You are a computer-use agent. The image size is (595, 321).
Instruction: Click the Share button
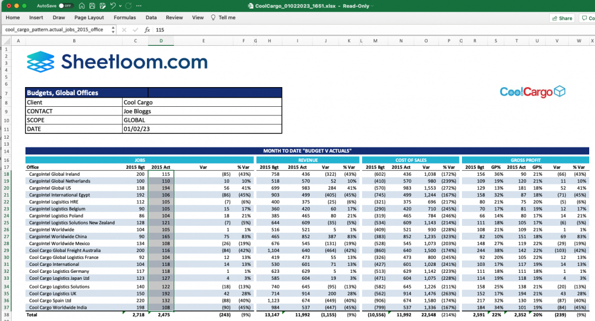[562, 18]
